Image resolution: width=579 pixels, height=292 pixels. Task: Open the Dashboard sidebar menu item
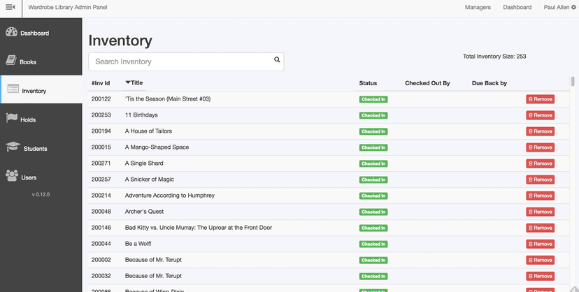41,32
